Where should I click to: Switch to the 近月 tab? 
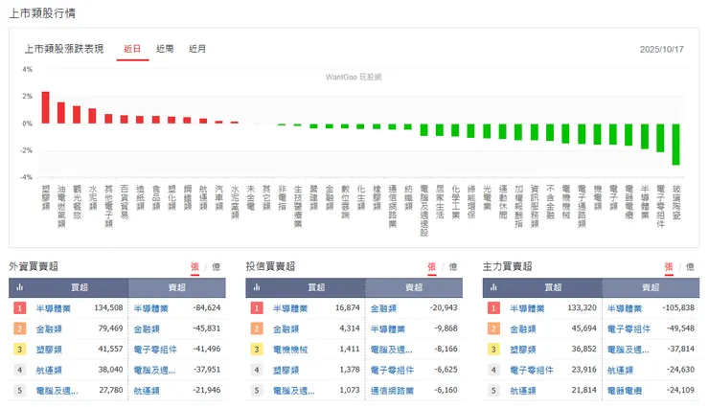click(x=197, y=49)
